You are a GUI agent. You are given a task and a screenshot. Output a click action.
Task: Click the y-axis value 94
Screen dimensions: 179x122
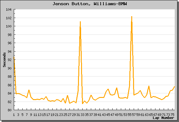point(9,52)
